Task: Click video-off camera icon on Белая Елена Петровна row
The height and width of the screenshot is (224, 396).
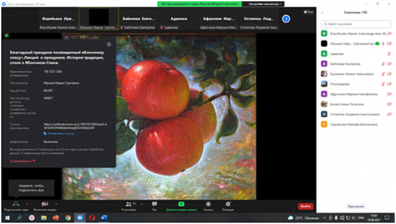Action: 389,104
